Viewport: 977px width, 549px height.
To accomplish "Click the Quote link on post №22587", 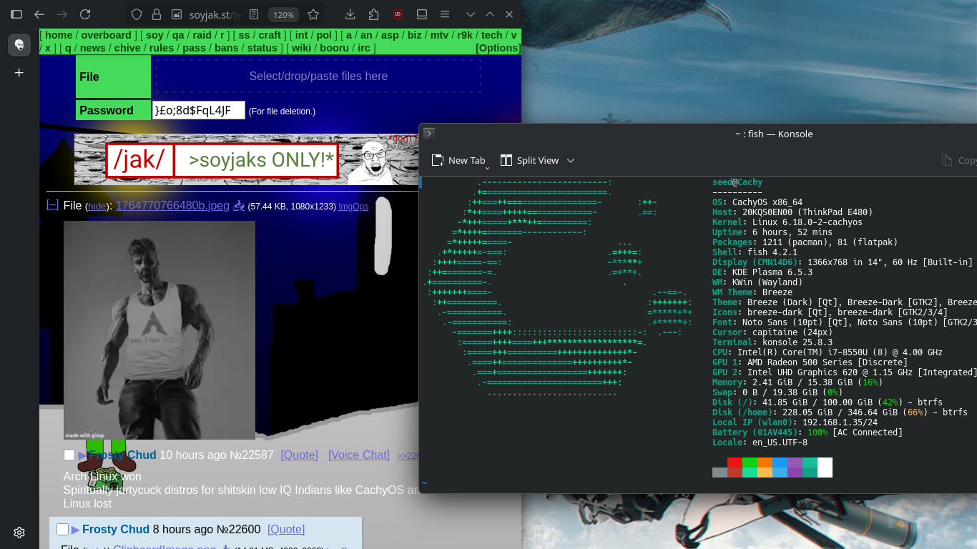I will click(299, 455).
